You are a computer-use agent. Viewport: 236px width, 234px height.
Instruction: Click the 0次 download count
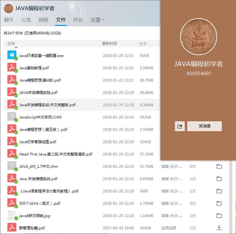pos(193,166)
